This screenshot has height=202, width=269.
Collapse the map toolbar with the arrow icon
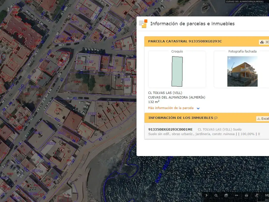pos(206,195)
